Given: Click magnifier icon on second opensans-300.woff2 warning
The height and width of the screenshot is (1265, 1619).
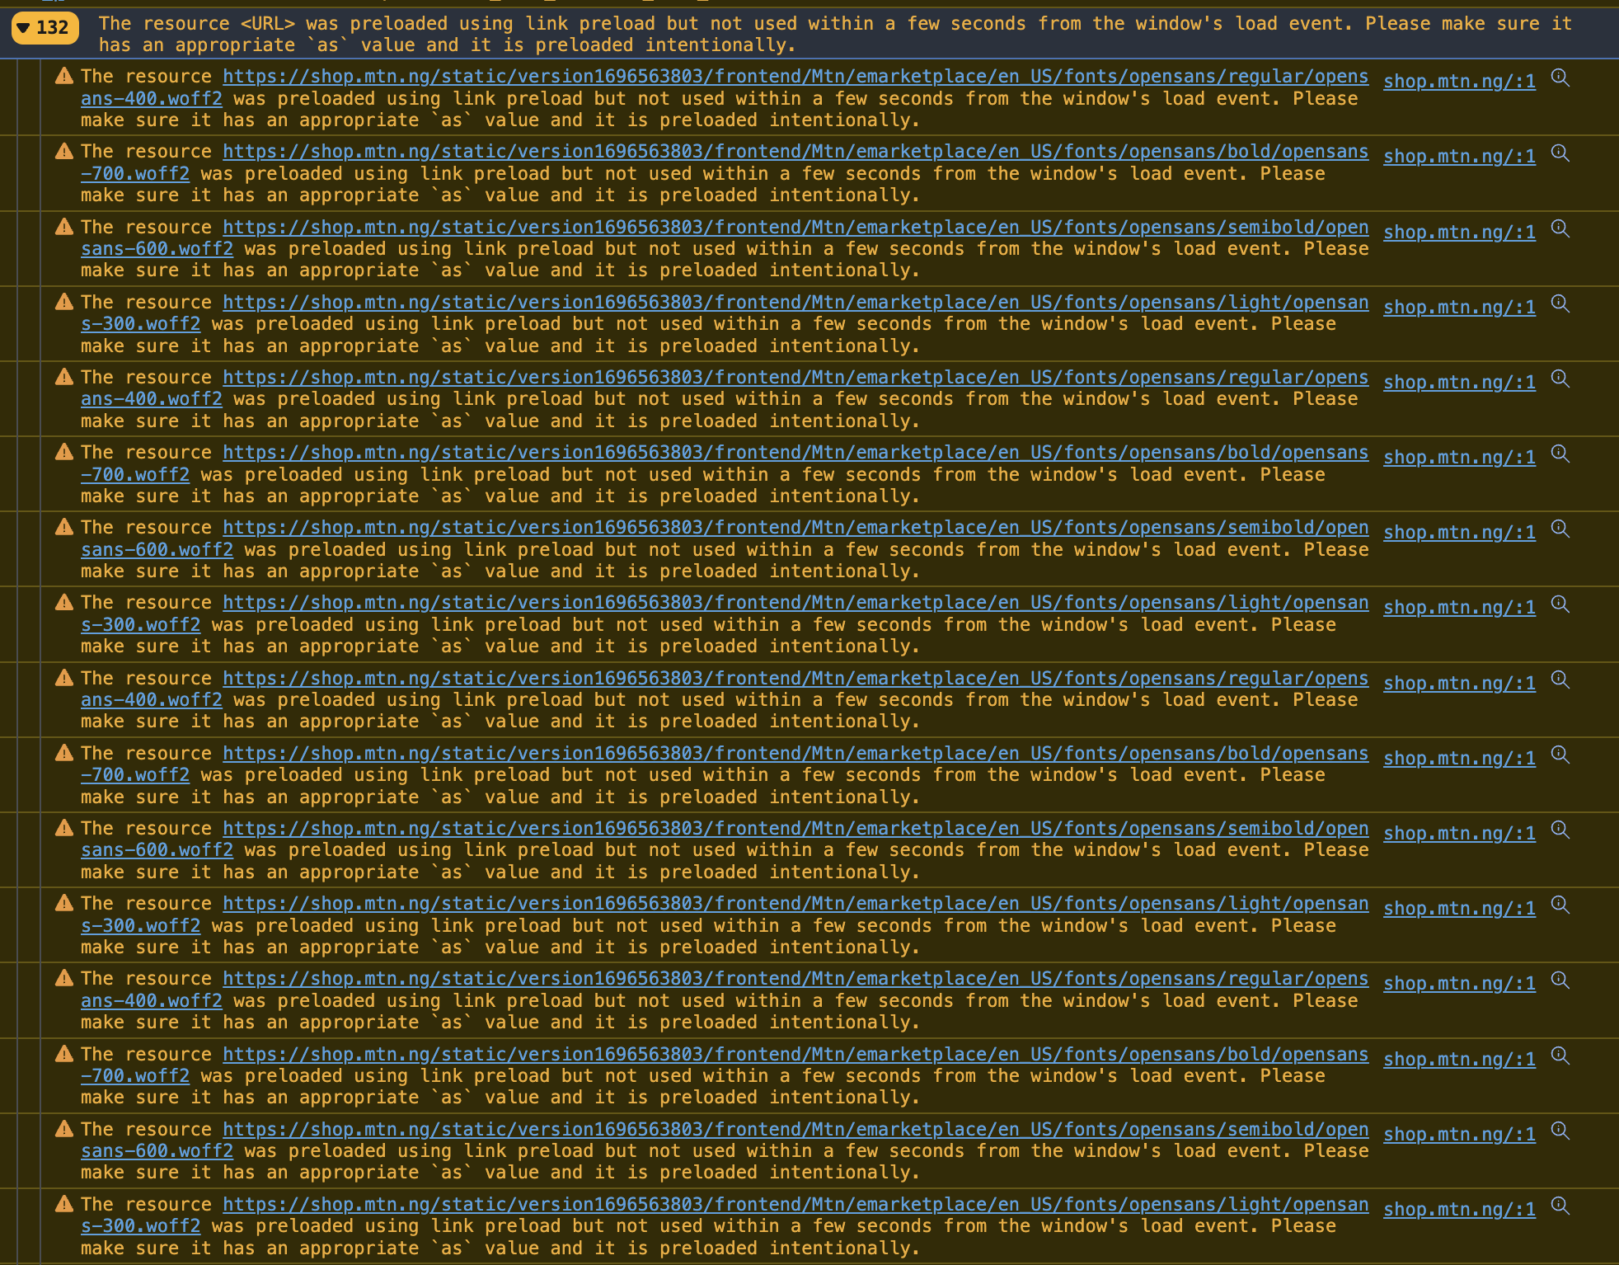Looking at the screenshot, I should [1560, 604].
